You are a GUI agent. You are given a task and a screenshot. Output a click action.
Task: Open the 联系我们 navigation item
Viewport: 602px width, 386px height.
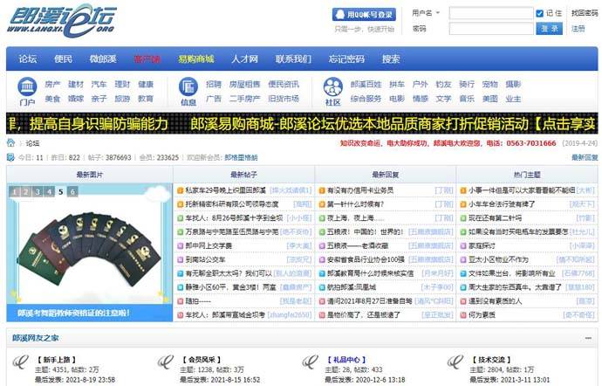tap(293, 59)
